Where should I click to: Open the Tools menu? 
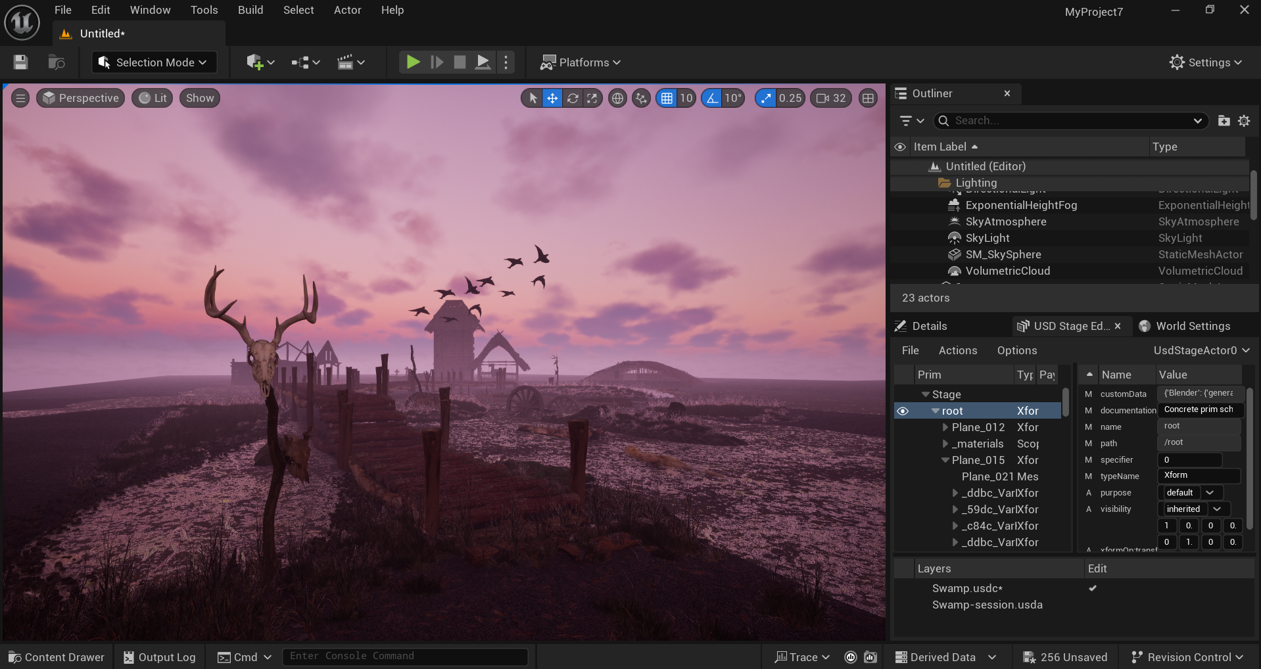point(204,10)
